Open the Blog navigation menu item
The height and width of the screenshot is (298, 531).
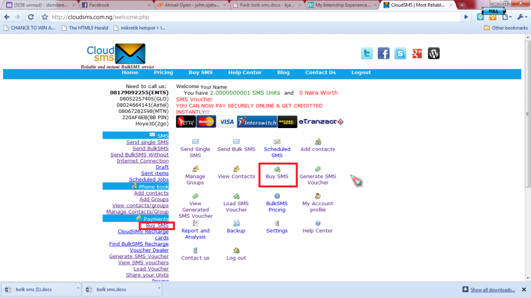pos(284,73)
